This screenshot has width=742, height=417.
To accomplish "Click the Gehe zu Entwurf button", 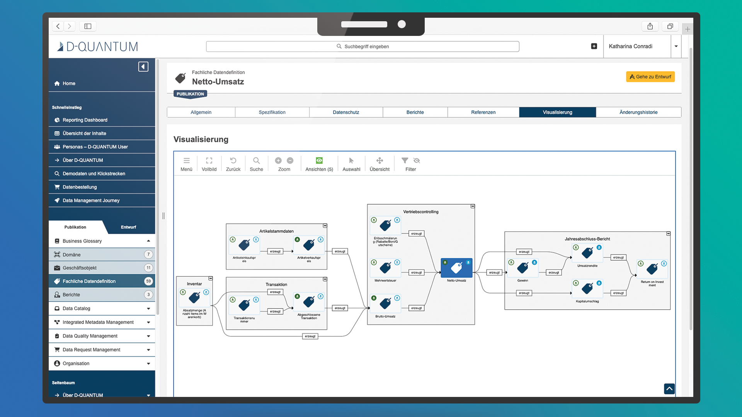I will pos(650,77).
